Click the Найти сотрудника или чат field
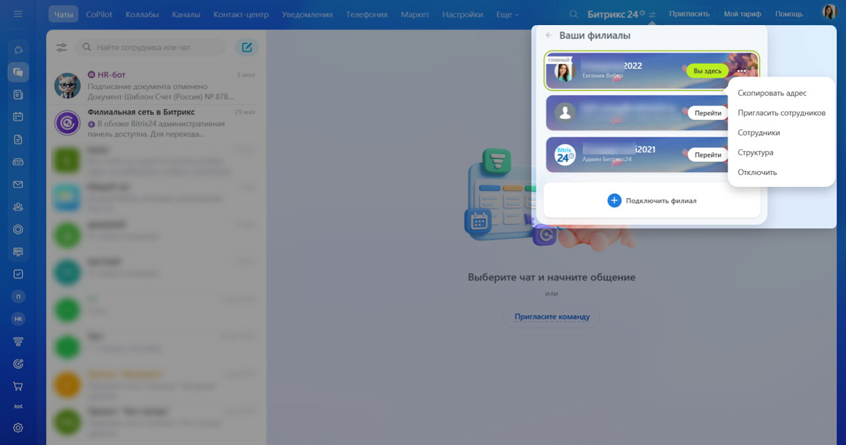 (151, 48)
